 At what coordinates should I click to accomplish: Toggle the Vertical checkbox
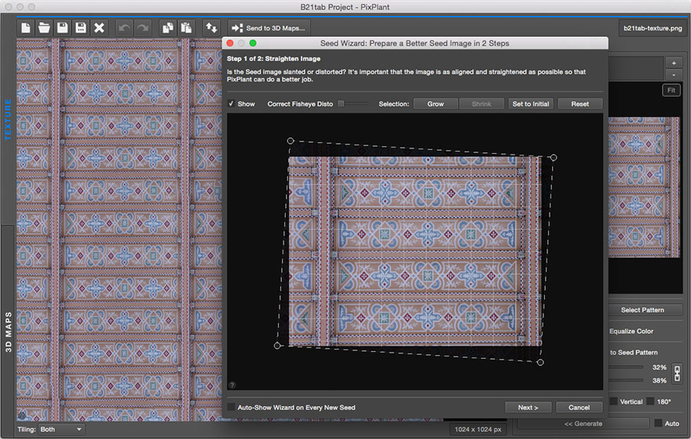613,401
